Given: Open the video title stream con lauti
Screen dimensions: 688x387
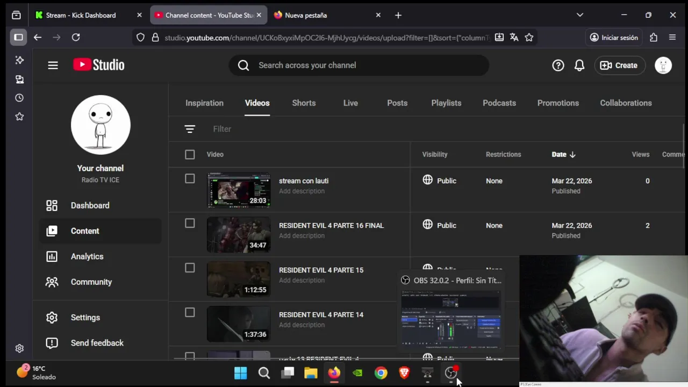Looking at the screenshot, I should pyautogui.click(x=304, y=181).
